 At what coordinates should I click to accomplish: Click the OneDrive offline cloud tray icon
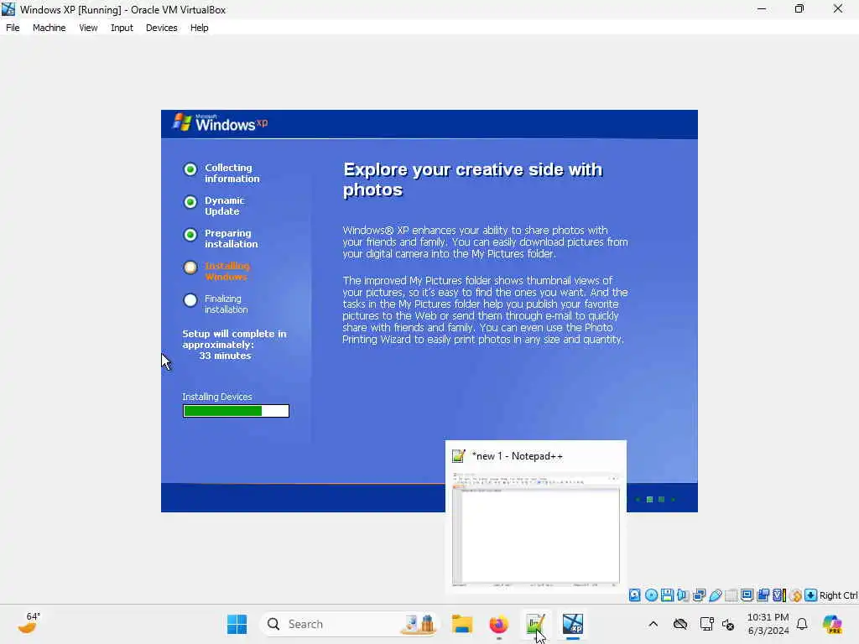pyautogui.click(x=680, y=624)
